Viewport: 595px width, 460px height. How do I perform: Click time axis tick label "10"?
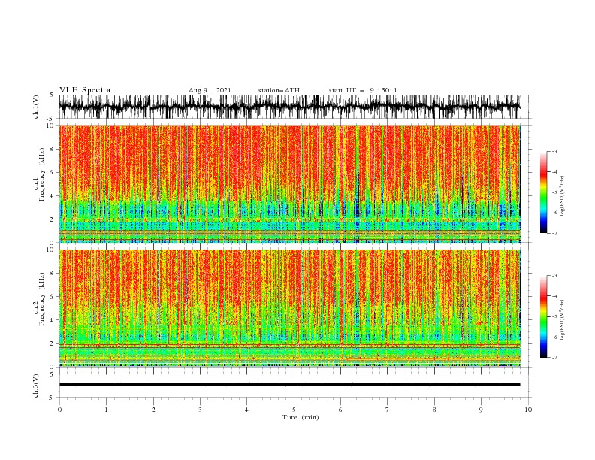pos(528,410)
